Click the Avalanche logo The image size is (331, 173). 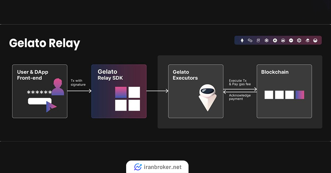(275, 40)
